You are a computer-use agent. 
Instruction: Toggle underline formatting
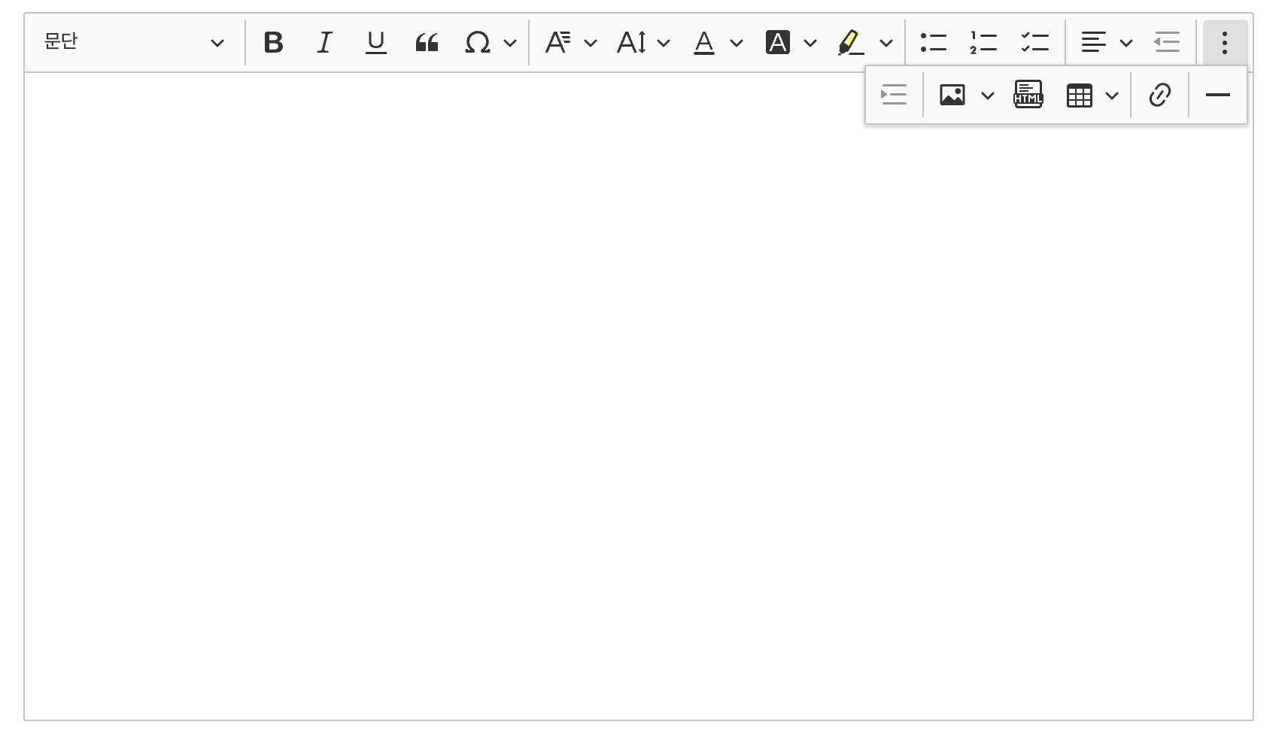pyautogui.click(x=375, y=43)
